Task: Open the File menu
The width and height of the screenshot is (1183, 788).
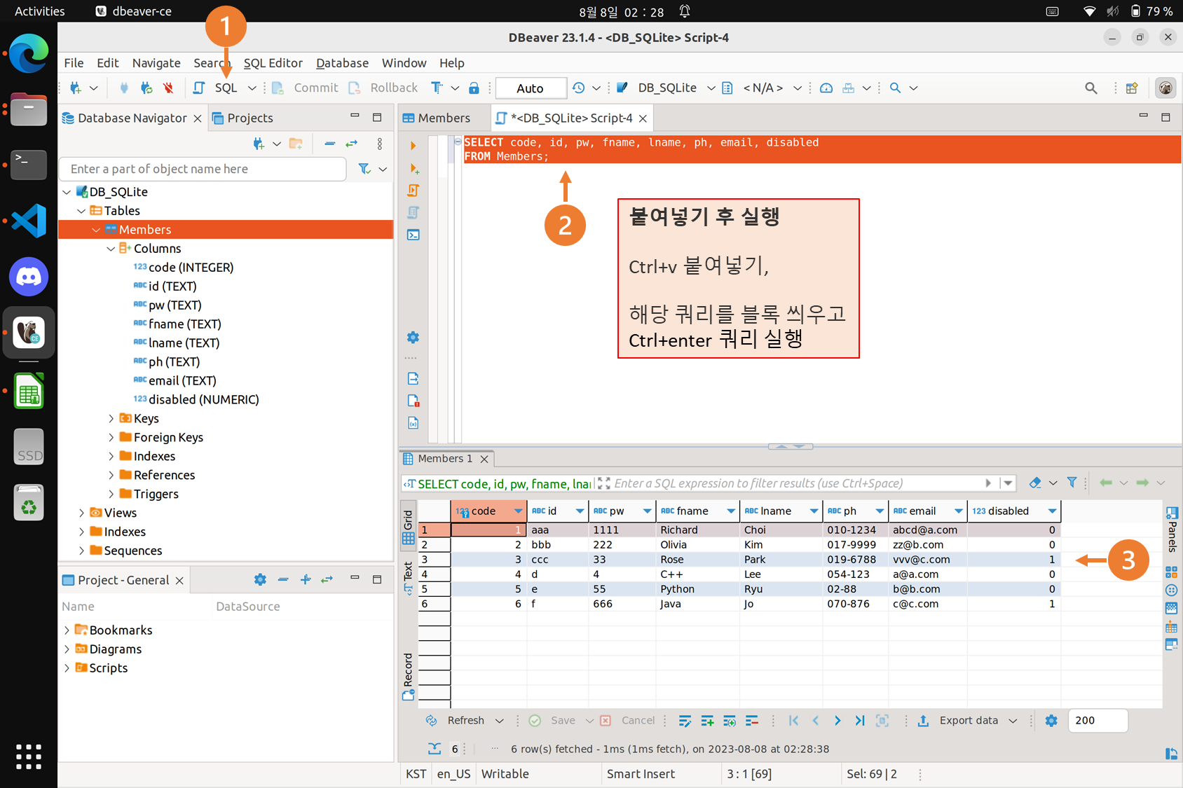Action: pyautogui.click(x=74, y=63)
